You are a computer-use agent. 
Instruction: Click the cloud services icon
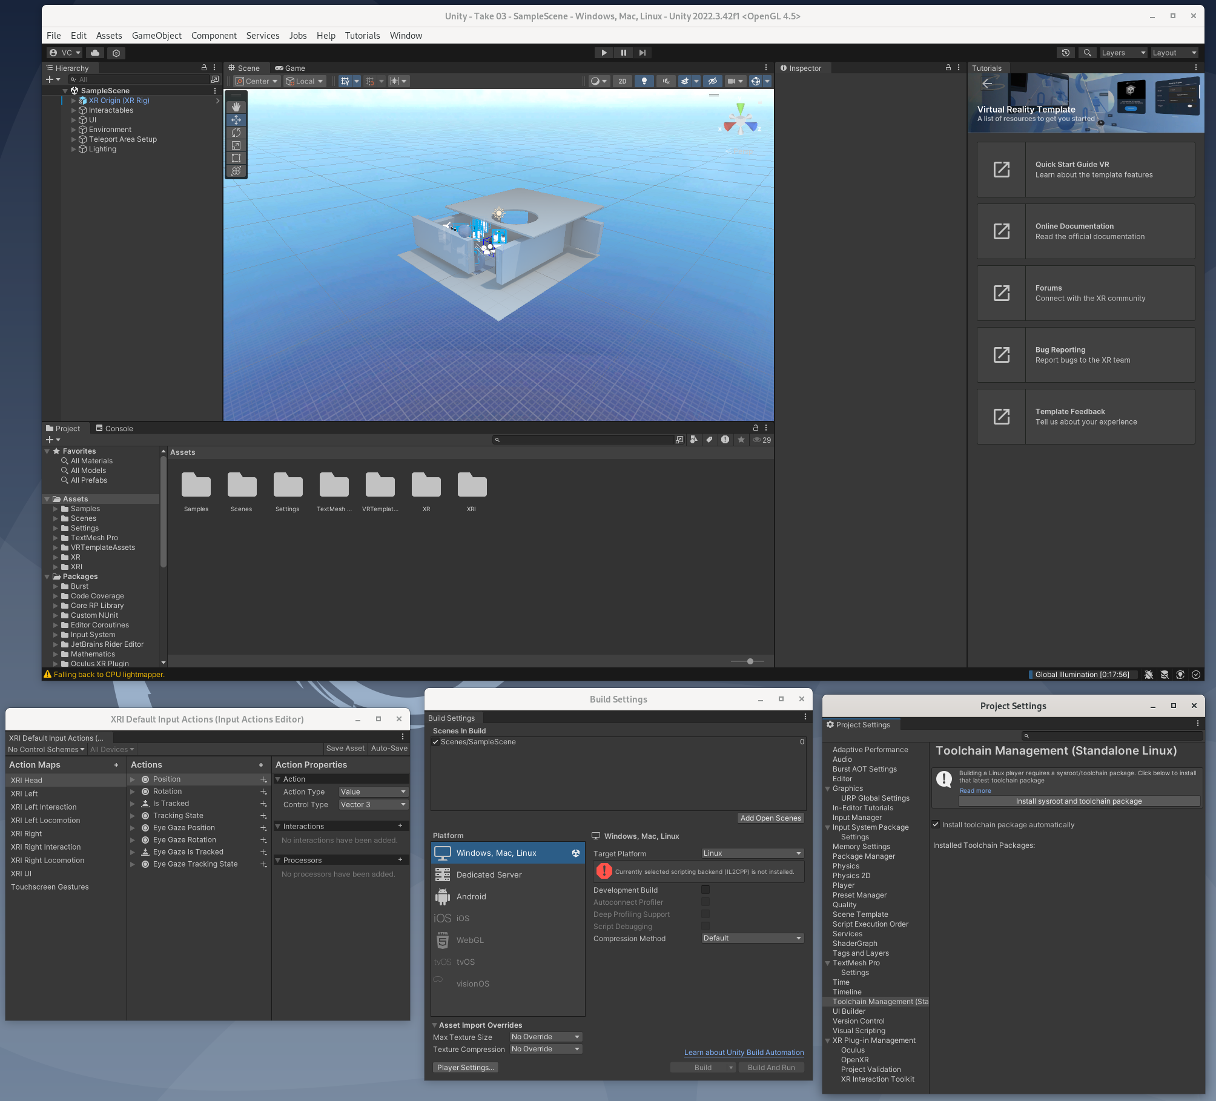coord(95,53)
